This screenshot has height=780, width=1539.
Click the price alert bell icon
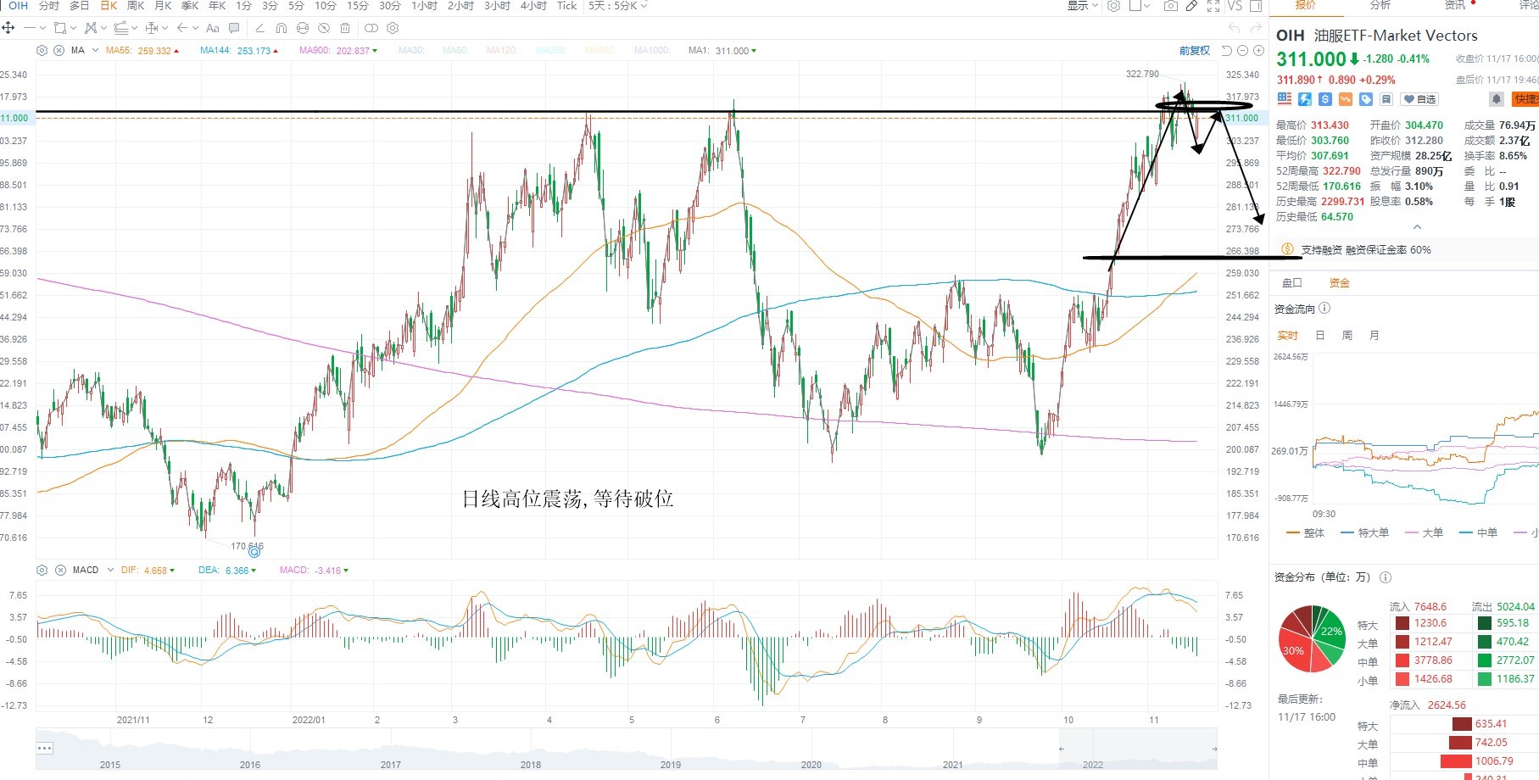(1497, 99)
